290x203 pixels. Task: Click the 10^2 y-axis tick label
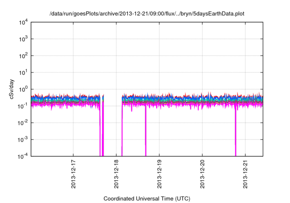point(23,56)
